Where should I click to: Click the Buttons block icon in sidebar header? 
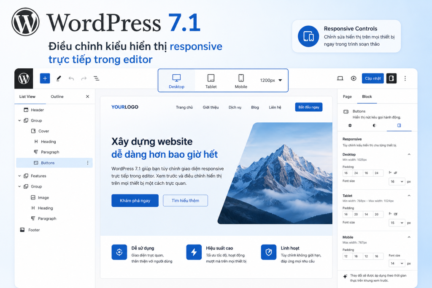pos(346,111)
